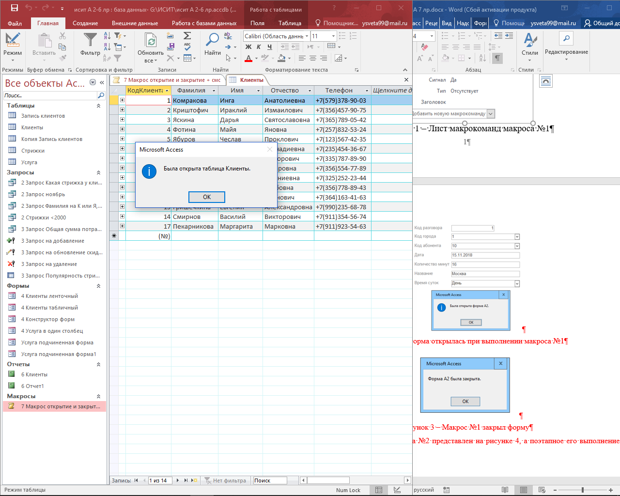
Task: Click the Word zoom slider
Action: (583, 490)
